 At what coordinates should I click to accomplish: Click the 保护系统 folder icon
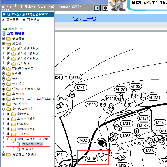pos(8,84)
